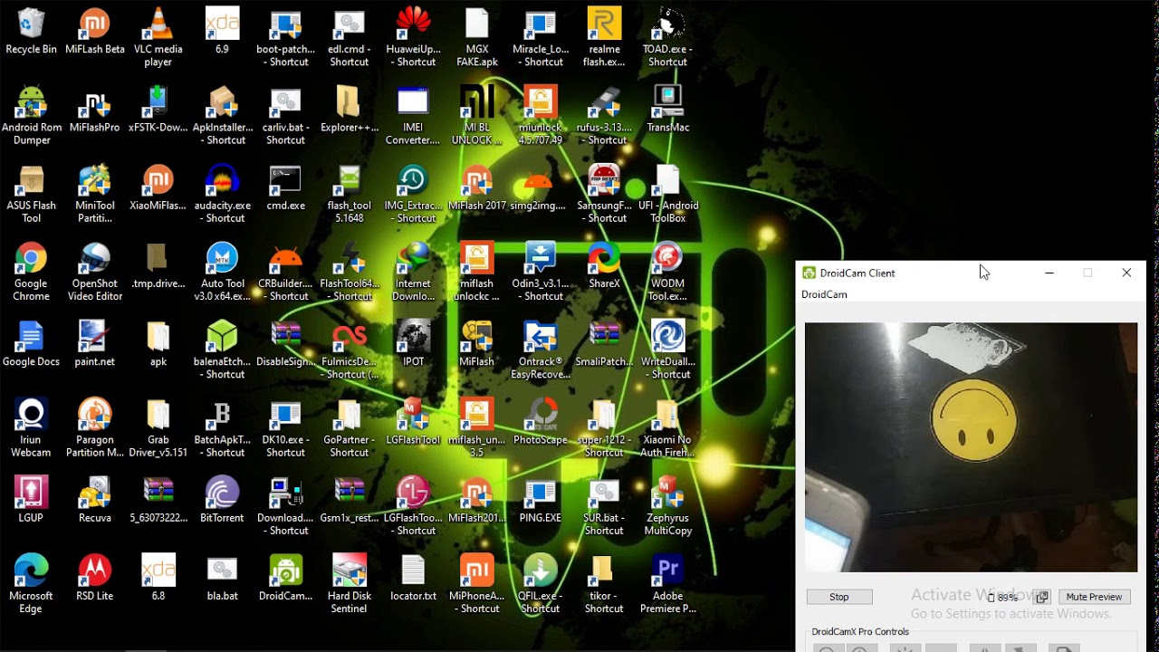Select the flash_tool 5.1648 icon
Viewport: 1159px width, 652px height.
350,193
